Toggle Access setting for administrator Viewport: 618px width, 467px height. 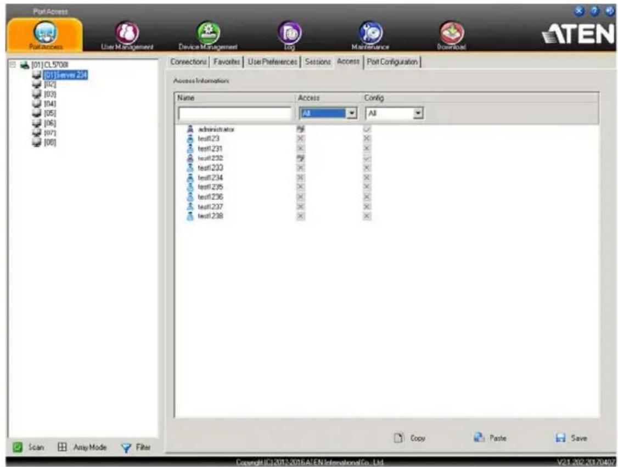[x=300, y=129]
